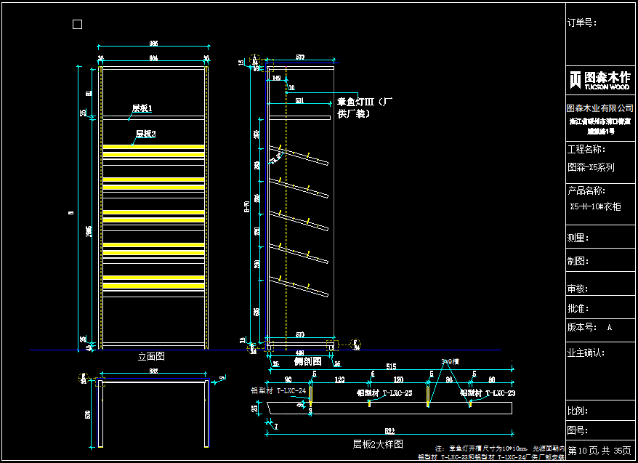Click the 审核 review field in title block
Image resolution: width=638 pixels, height=463 pixels.
[x=578, y=289]
